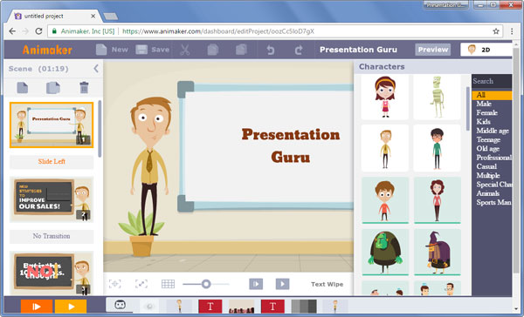Filter characters by Old age
The width and height of the screenshot is (524, 317).
(x=488, y=149)
